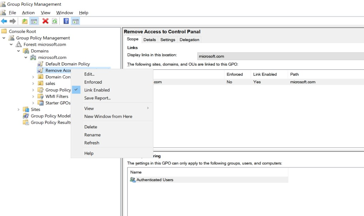Click the red X Delete toolbar icon

click(45, 21)
